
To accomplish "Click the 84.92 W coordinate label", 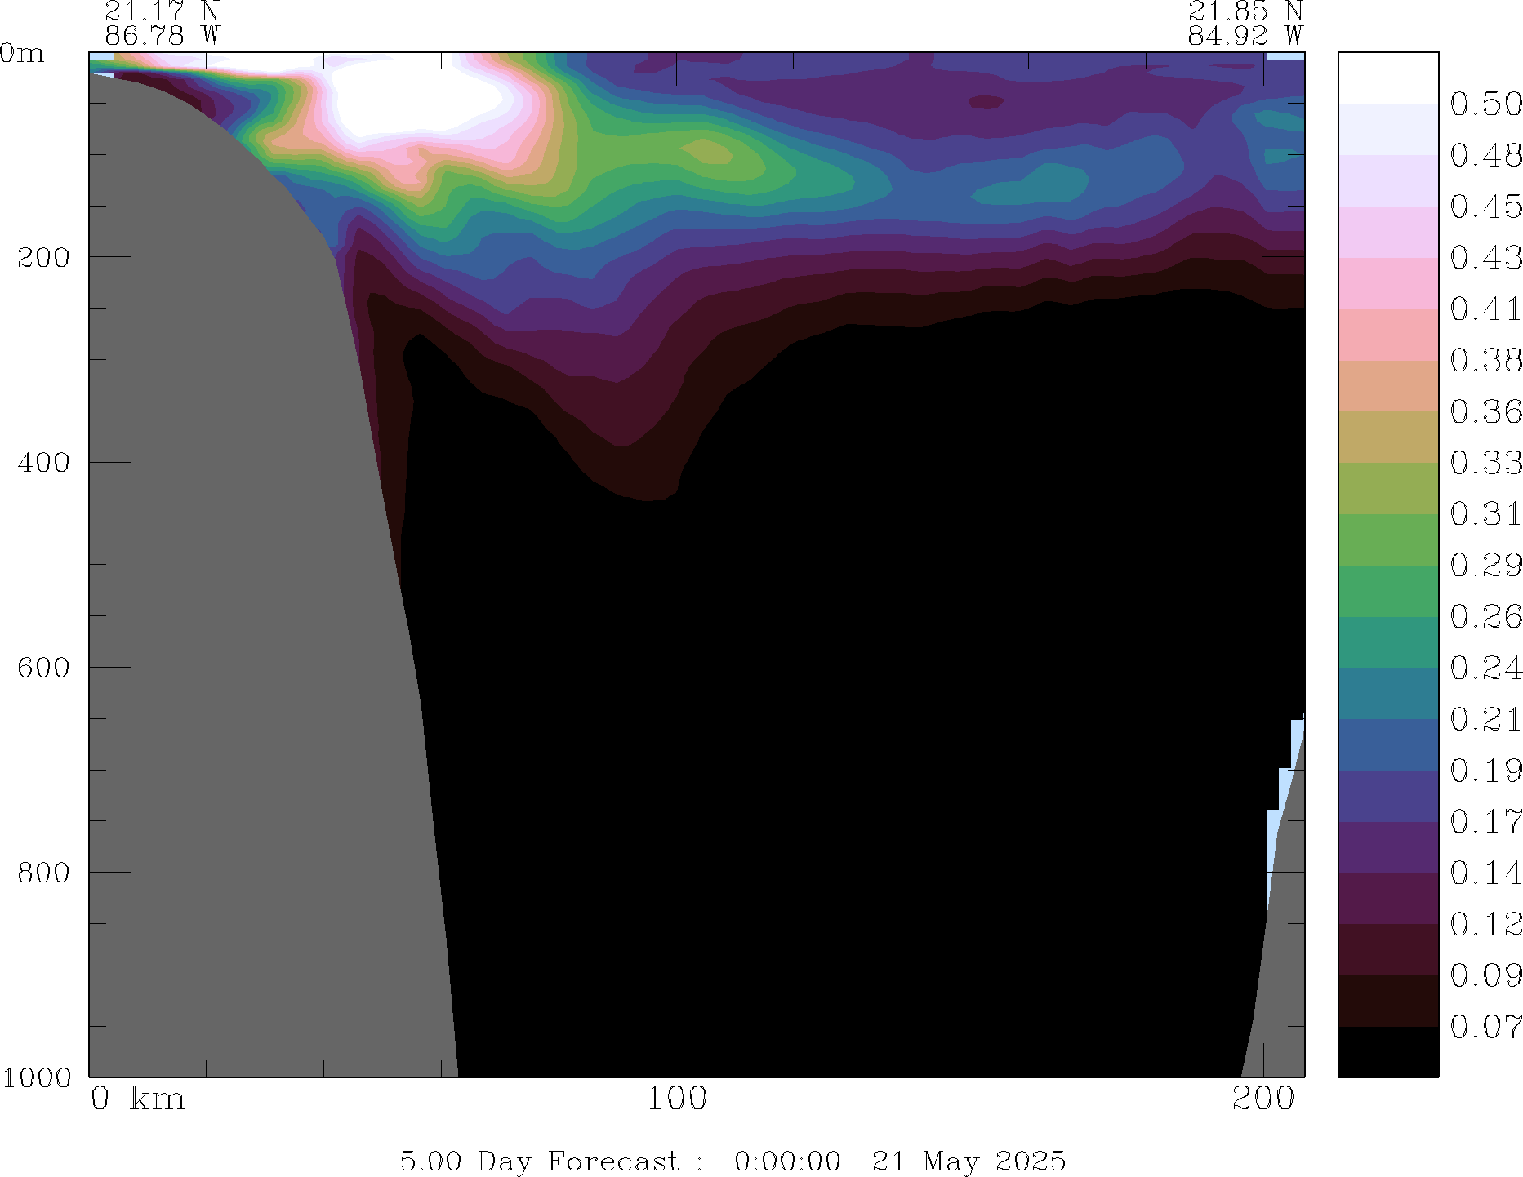I will pyautogui.click(x=1245, y=36).
